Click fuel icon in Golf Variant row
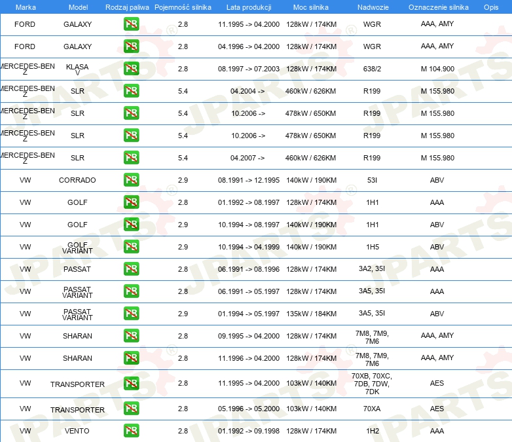Viewport: 512px width, 442px height. (131, 247)
